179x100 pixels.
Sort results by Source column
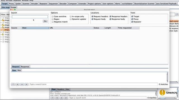[16, 28]
